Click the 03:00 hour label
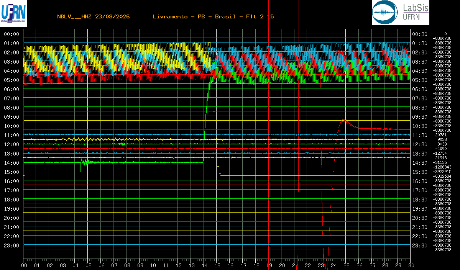 11,62
